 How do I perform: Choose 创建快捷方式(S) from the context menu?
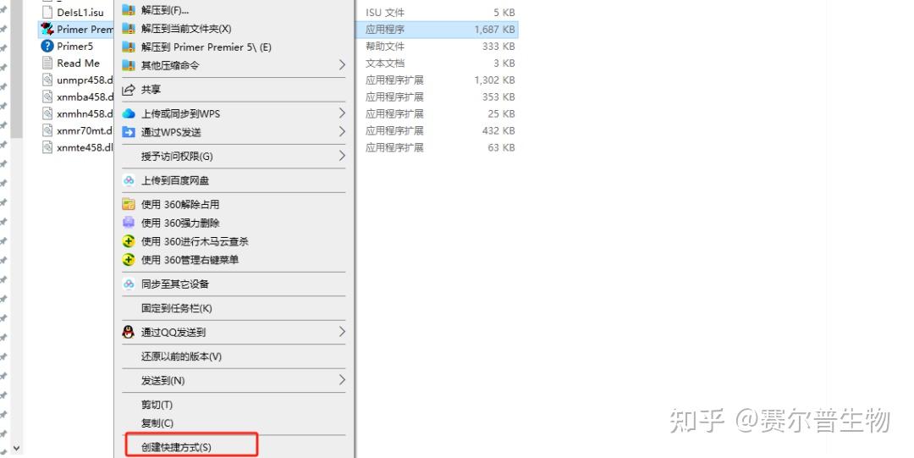(x=176, y=448)
